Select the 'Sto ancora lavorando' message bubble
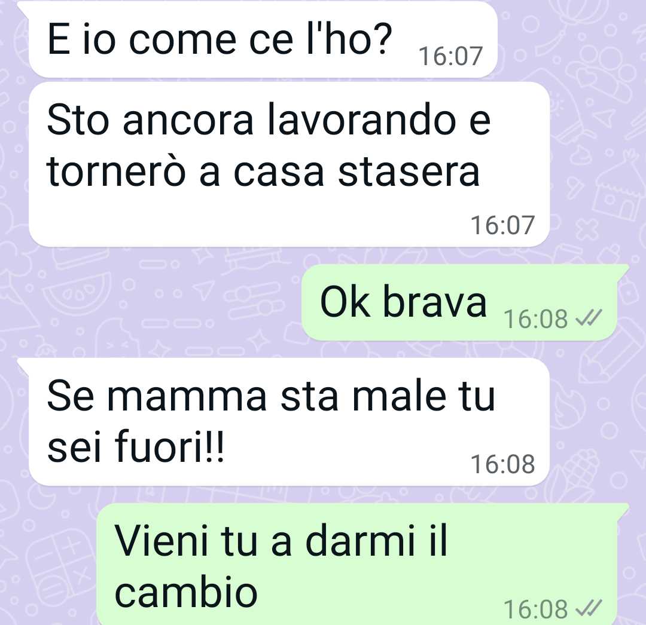 pyautogui.click(x=290, y=164)
